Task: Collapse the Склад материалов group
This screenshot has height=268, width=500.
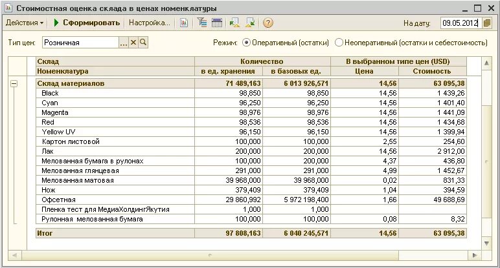Action: (x=14, y=83)
